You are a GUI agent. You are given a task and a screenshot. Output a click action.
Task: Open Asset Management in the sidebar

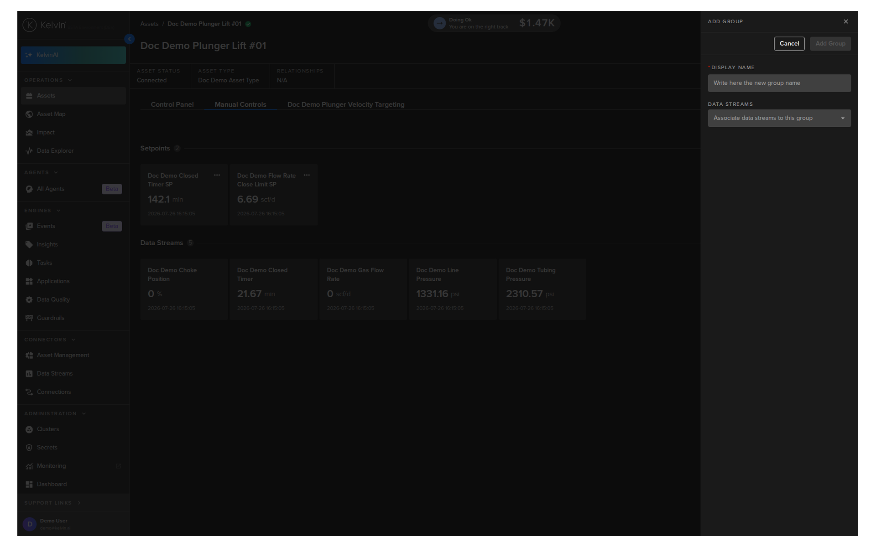pyautogui.click(x=73, y=355)
